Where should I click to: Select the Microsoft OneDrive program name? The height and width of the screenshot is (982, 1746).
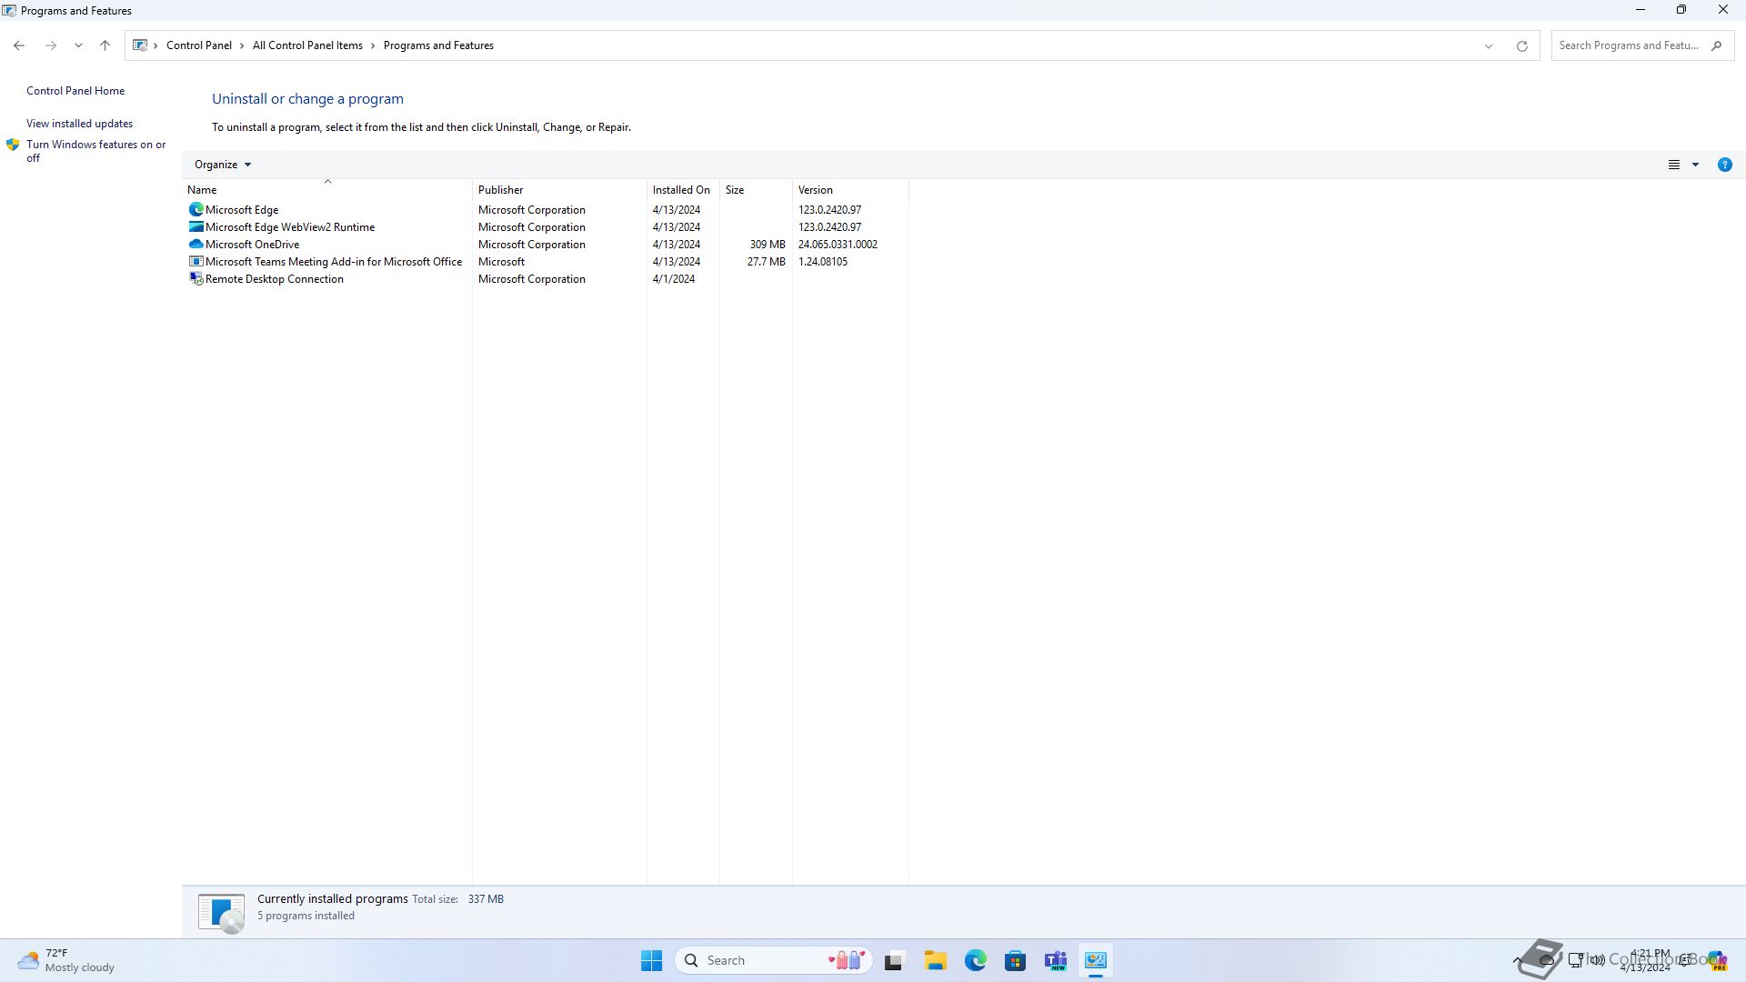click(252, 245)
